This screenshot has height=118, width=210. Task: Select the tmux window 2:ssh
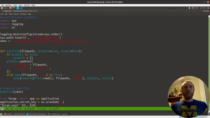pos(54,109)
